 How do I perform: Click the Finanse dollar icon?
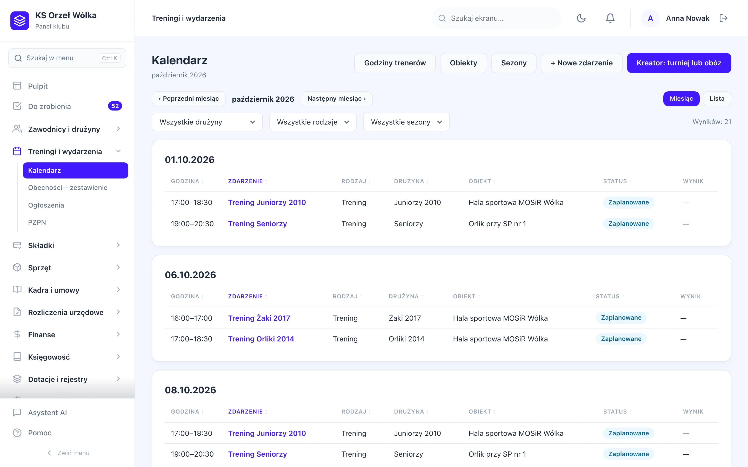coord(17,334)
